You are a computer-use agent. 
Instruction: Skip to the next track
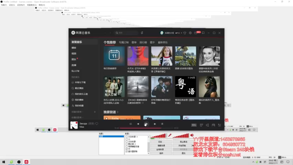pyautogui.click(x=155, y=124)
